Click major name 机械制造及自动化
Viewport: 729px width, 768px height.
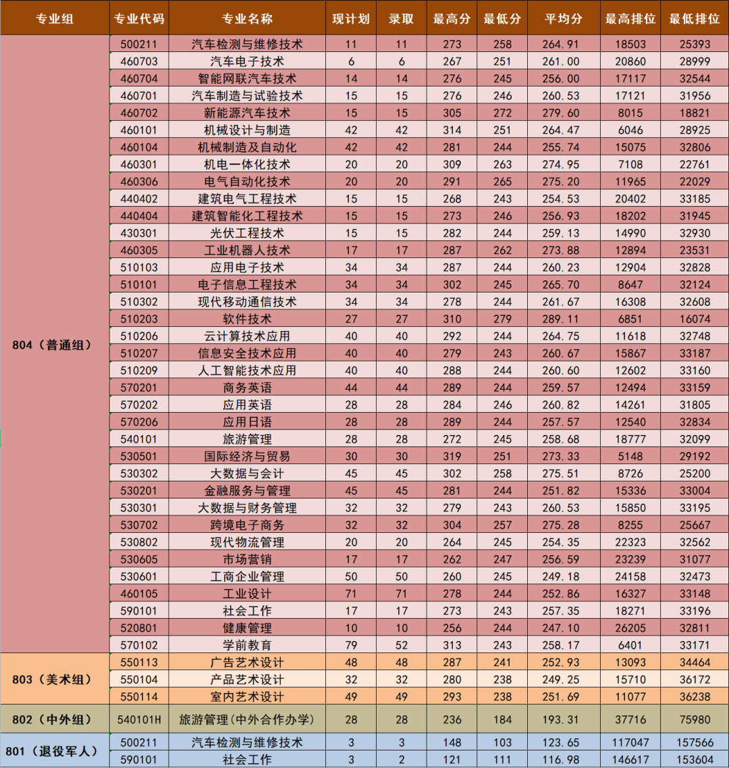pyautogui.click(x=247, y=147)
